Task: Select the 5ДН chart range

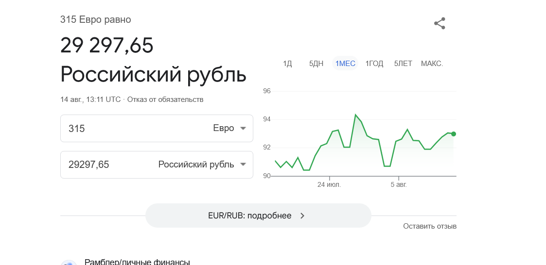Action: click(316, 64)
